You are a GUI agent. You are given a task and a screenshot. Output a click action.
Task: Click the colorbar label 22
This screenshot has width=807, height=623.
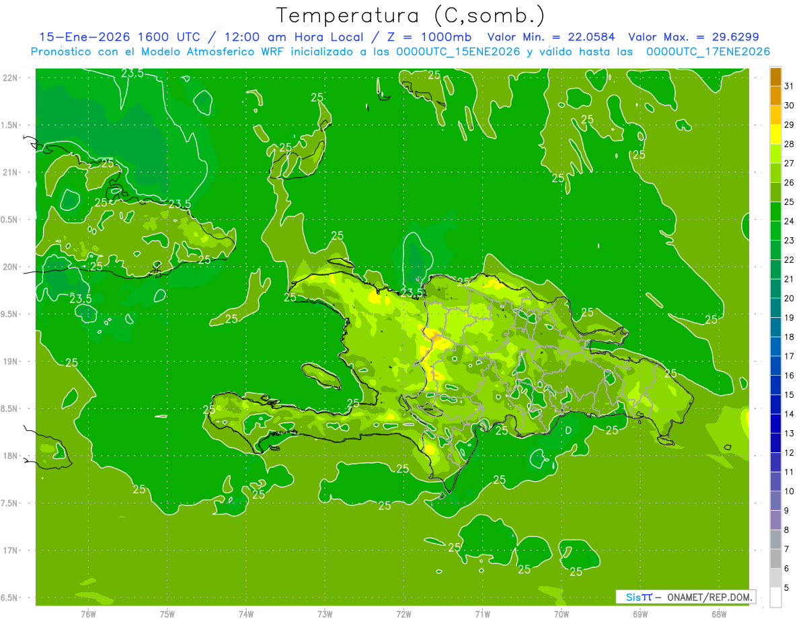790,259
